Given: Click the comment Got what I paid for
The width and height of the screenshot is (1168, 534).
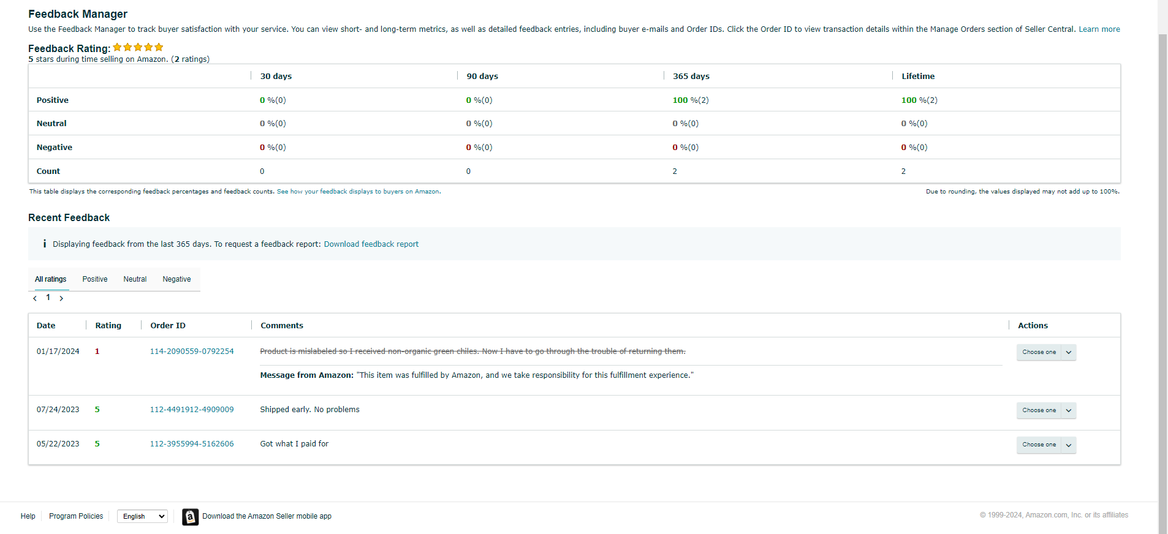Looking at the screenshot, I should click(x=294, y=444).
